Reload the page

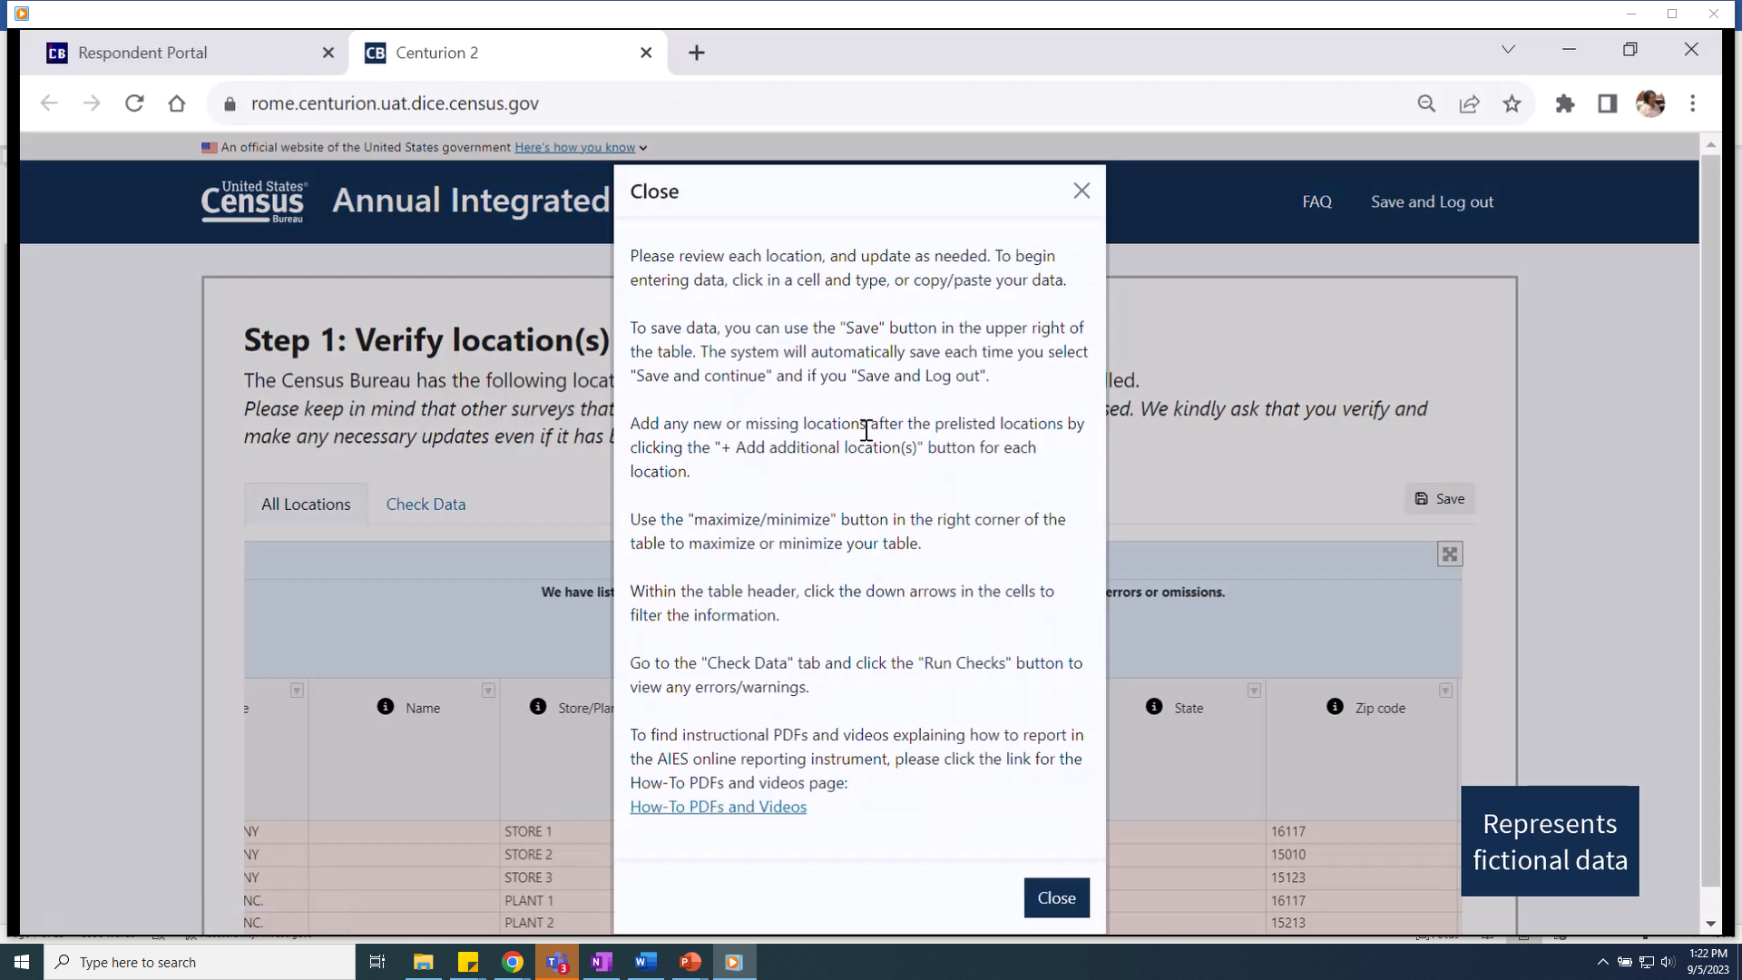point(134,103)
